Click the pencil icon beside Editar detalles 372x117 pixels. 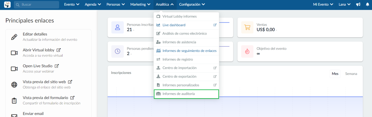[x=14, y=37]
